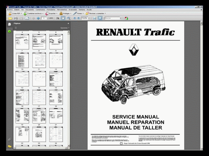The image size is (209, 156).
Task: Click the Open file folder icon
Action: pos(10,18)
